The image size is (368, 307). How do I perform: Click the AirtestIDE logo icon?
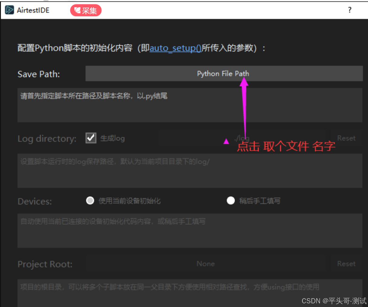9,10
